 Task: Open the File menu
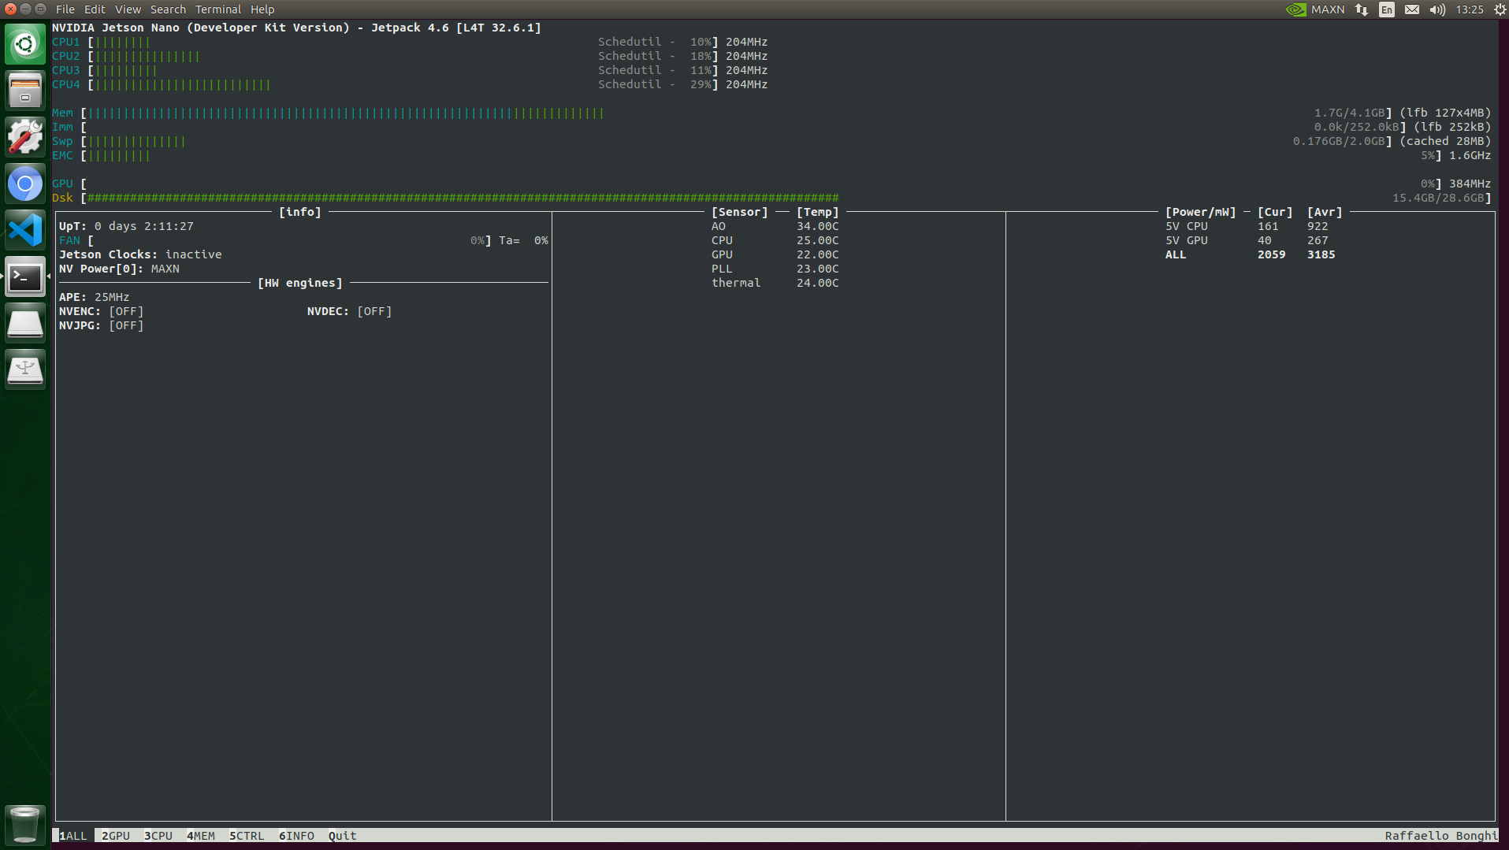click(65, 9)
